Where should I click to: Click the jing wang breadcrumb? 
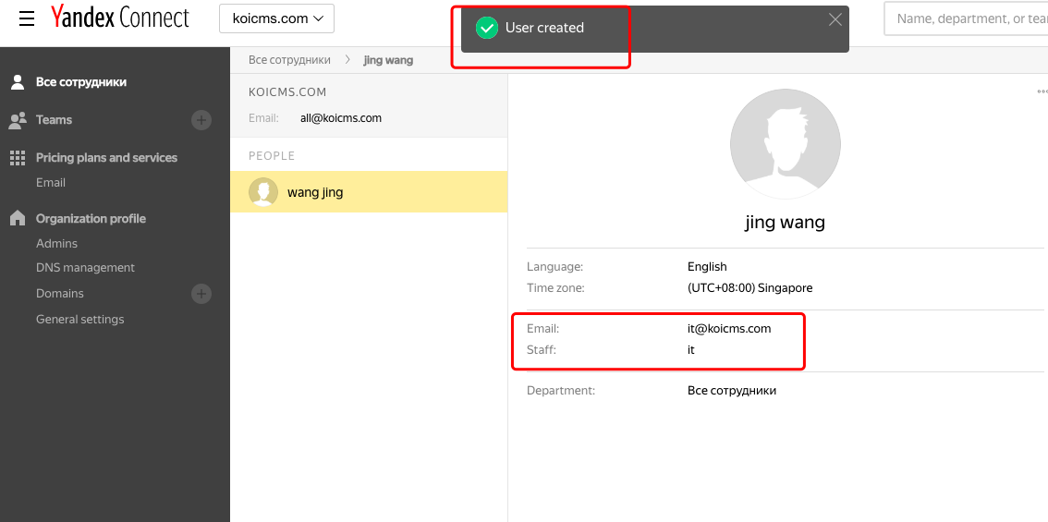388,60
